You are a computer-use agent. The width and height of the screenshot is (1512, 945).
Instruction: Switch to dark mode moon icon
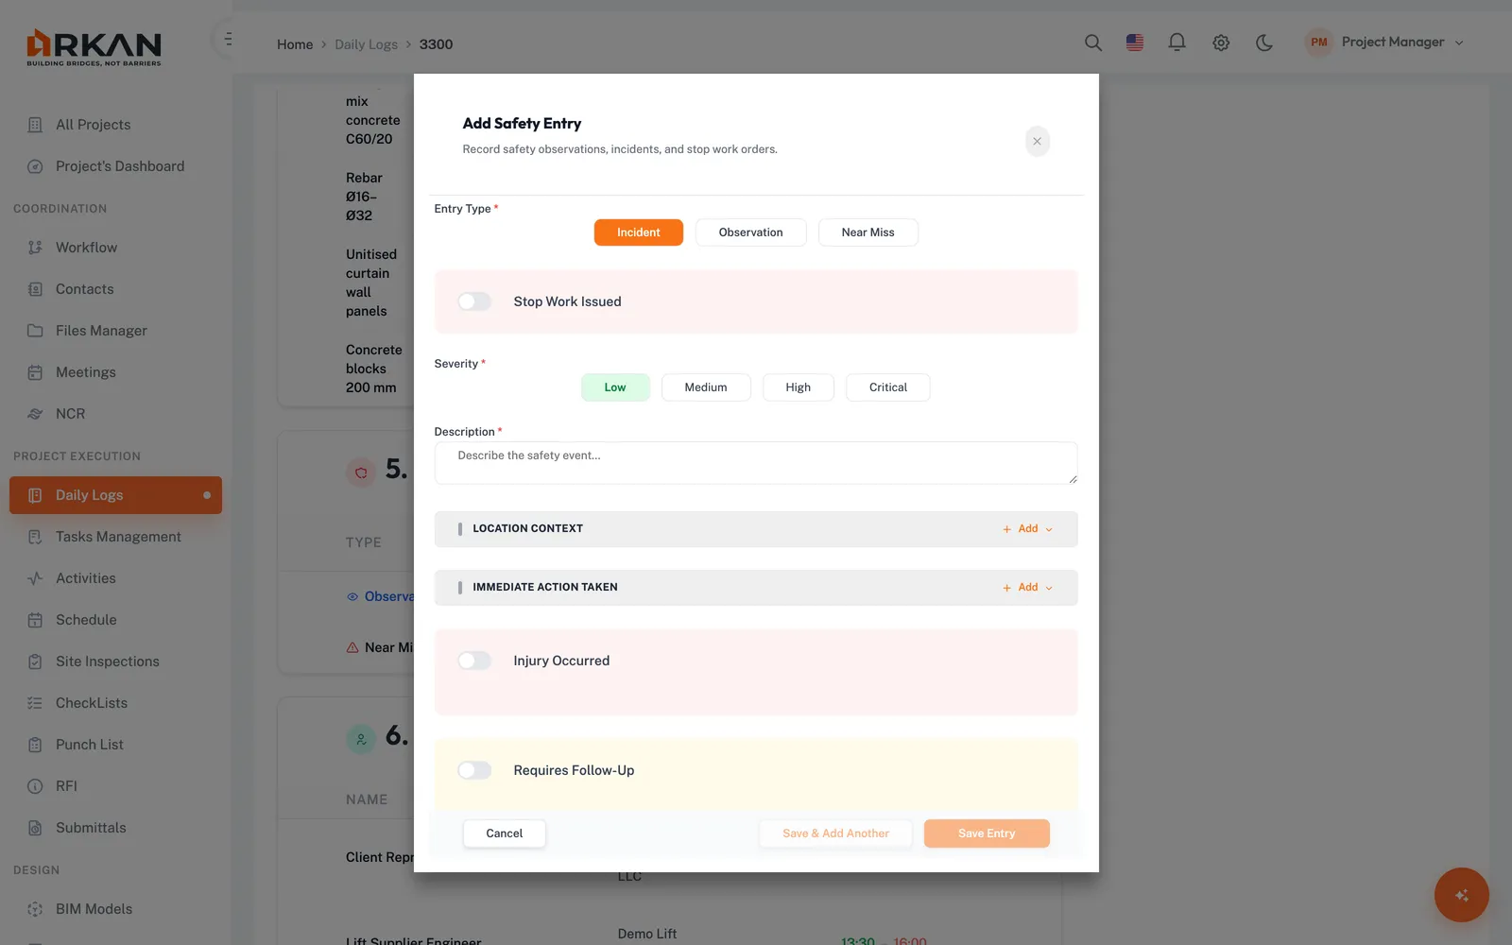(x=1264, y=43)
